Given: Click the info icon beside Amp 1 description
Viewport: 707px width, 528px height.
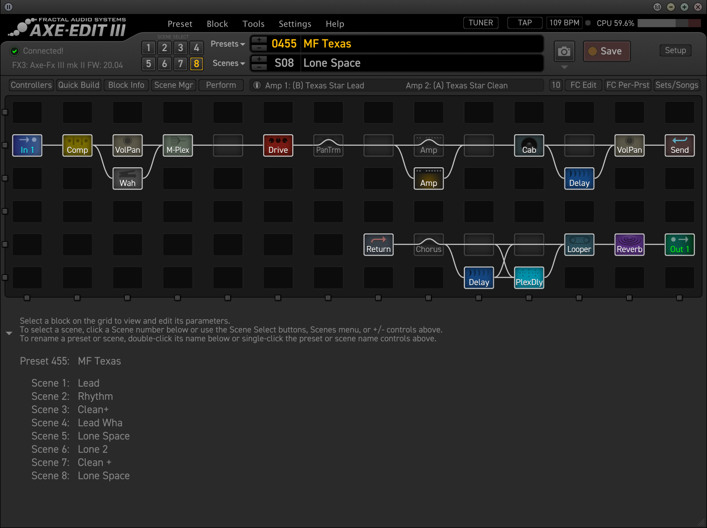Looking at the screenshot, I should pyautogui.click(x=257, y=85).
